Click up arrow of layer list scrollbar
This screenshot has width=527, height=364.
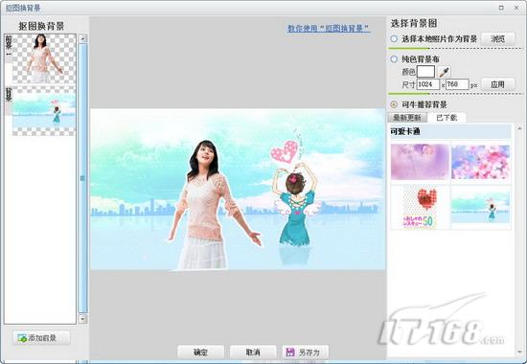tap(82, 38)
